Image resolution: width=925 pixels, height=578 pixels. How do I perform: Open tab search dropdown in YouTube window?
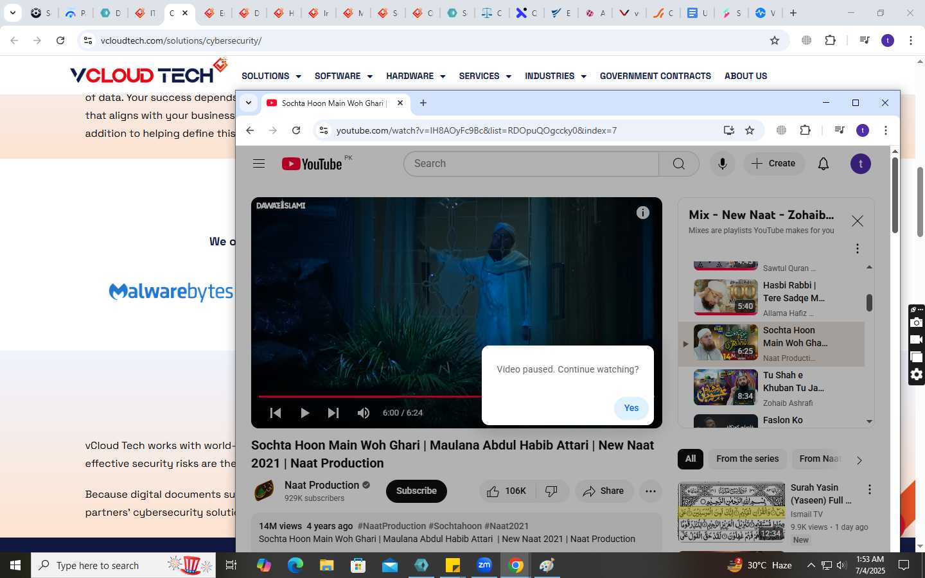(x=249, y=103)
